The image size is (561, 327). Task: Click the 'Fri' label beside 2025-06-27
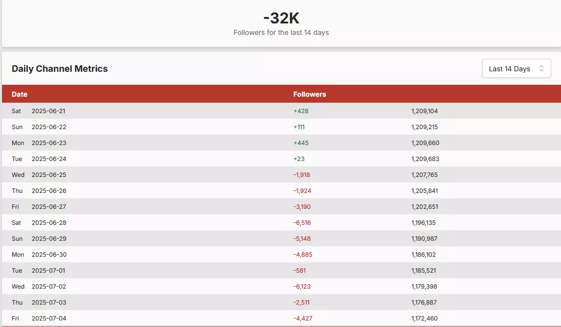point(15,207)
